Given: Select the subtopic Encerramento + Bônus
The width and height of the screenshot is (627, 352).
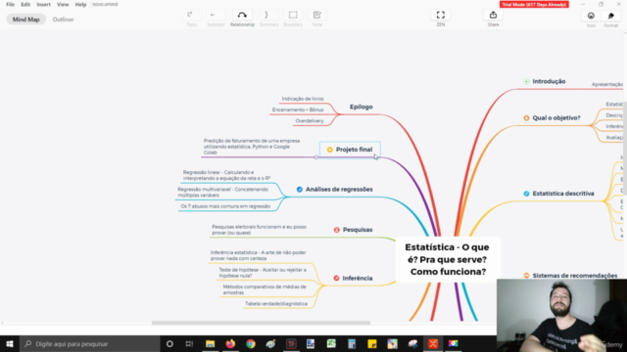Looking at the screenshot, I should pyautogui.click(x=298, y=110).
